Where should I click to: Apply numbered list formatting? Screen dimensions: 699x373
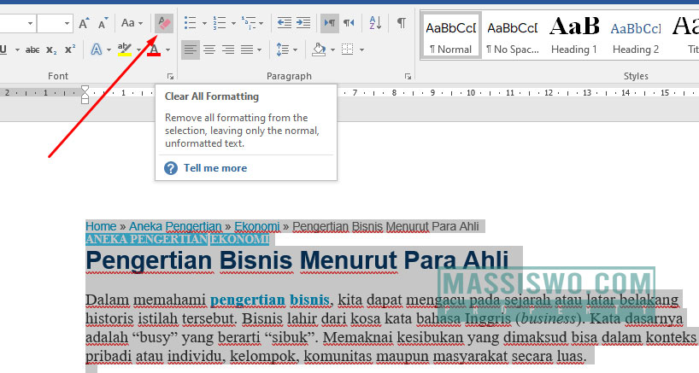(x=219, y=23)
